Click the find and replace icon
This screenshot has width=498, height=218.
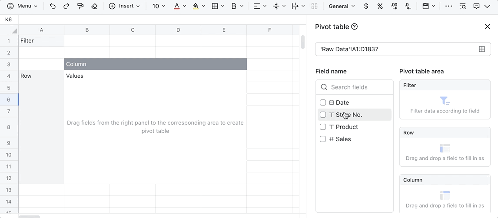click(x=462, y=6)
